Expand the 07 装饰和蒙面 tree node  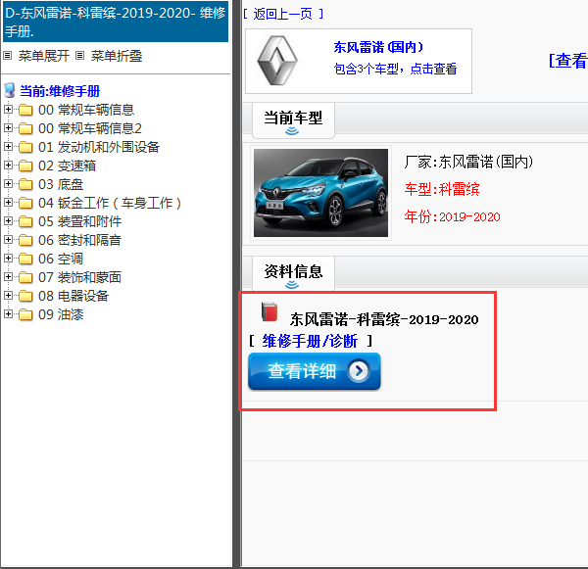8,277
